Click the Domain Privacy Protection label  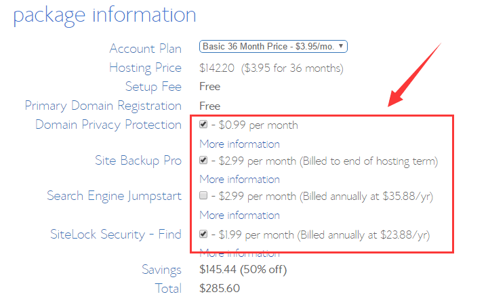point(108,125)
